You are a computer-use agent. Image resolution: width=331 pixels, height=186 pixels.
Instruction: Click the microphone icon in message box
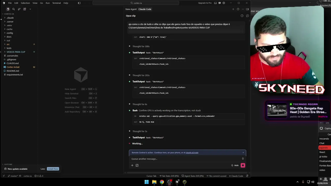pyautogui.click(x=243, y=159)
